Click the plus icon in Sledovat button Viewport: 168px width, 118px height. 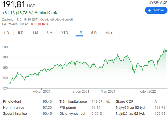pyautogui.click(x=149, y=10)
